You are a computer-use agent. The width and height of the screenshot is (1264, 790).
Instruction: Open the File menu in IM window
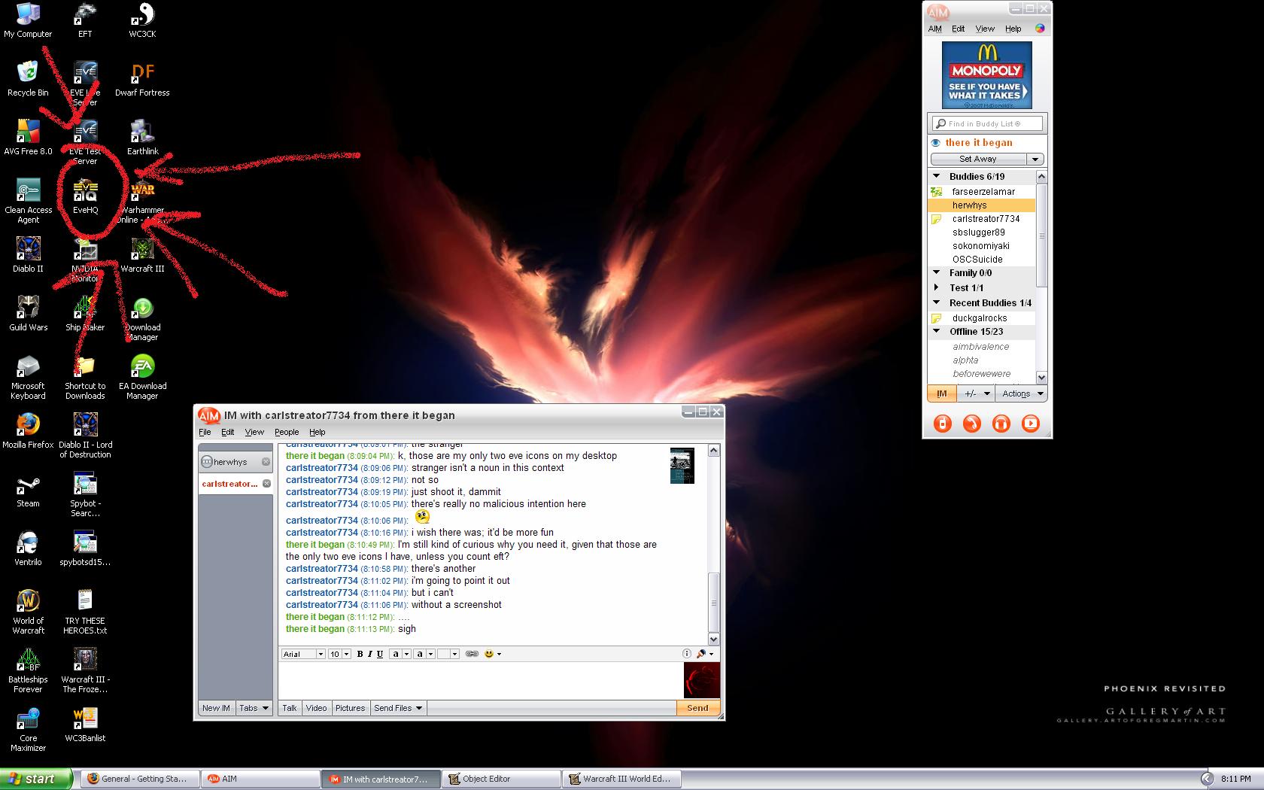[205, 433]
